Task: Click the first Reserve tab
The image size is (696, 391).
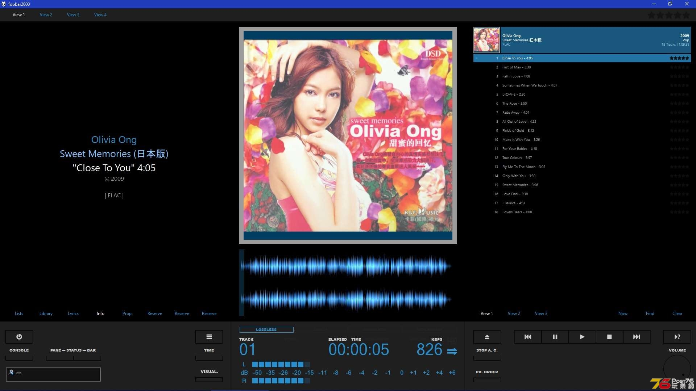Action: [155, 314]
